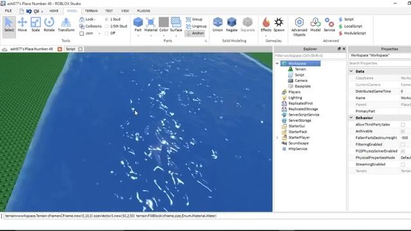Switch to the HOME ribbon tab
The image size is (411, 231).
point(54,11)
